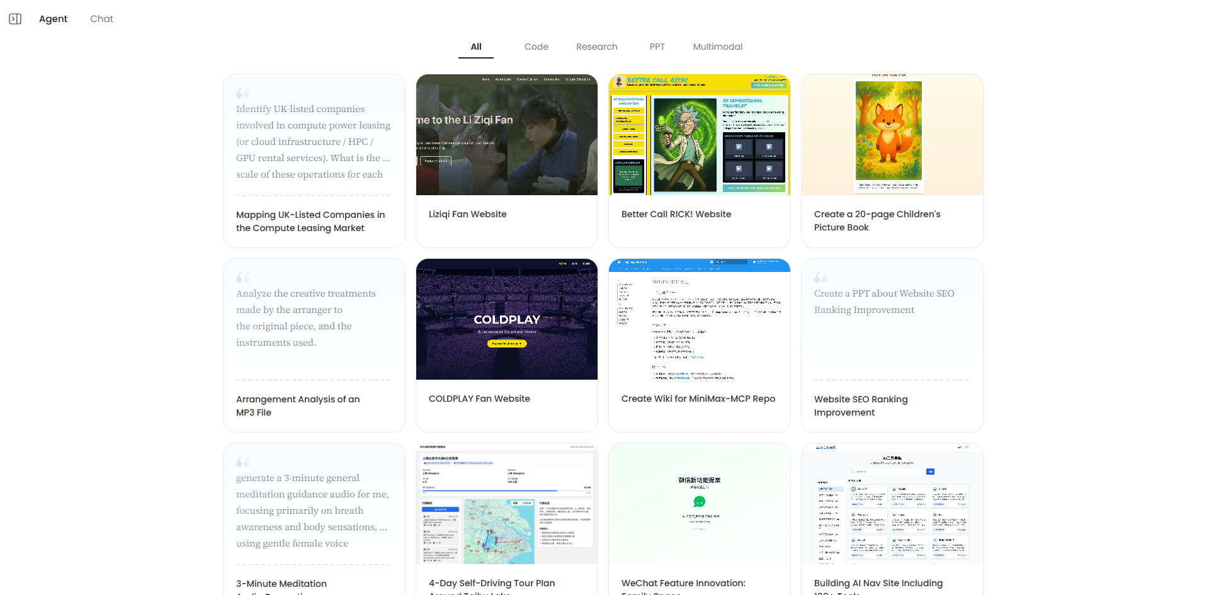This screenshot has width=1209, height=595.
Task: Click 'Mapping UK-Listed Companies' card title
Action: point(310,222)
